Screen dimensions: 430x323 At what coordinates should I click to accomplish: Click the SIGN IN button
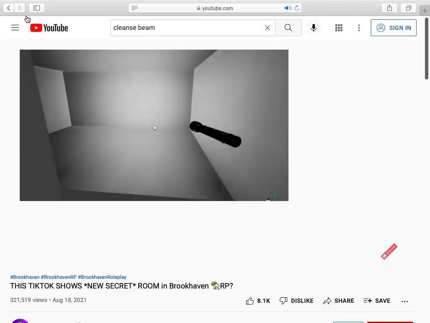click(x=393, y=28)
